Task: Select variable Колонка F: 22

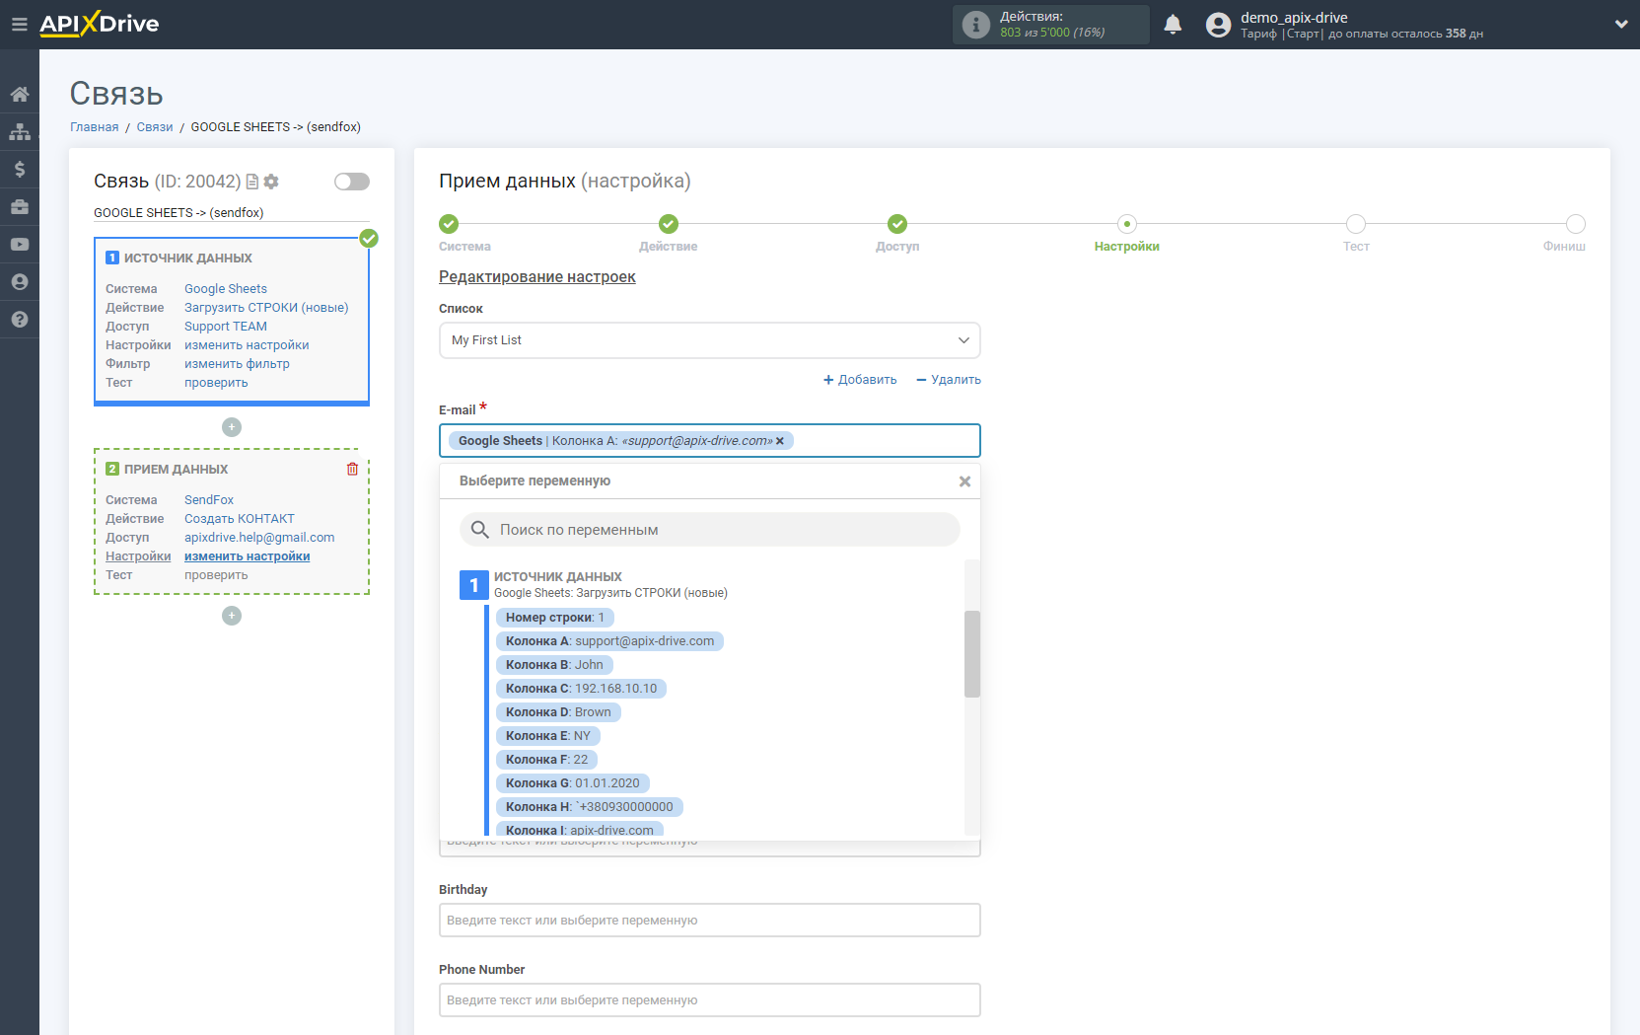Action: coord(547,760)
